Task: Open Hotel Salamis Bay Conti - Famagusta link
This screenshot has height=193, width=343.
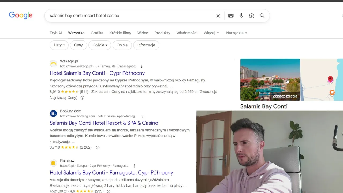Action: [x=111, y=172]
